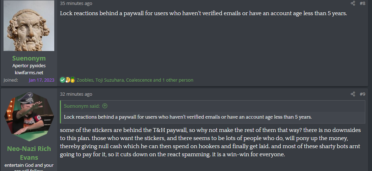Click 'Suenonym said:' in the quote
372x171 pixels.
pos(82,106)
